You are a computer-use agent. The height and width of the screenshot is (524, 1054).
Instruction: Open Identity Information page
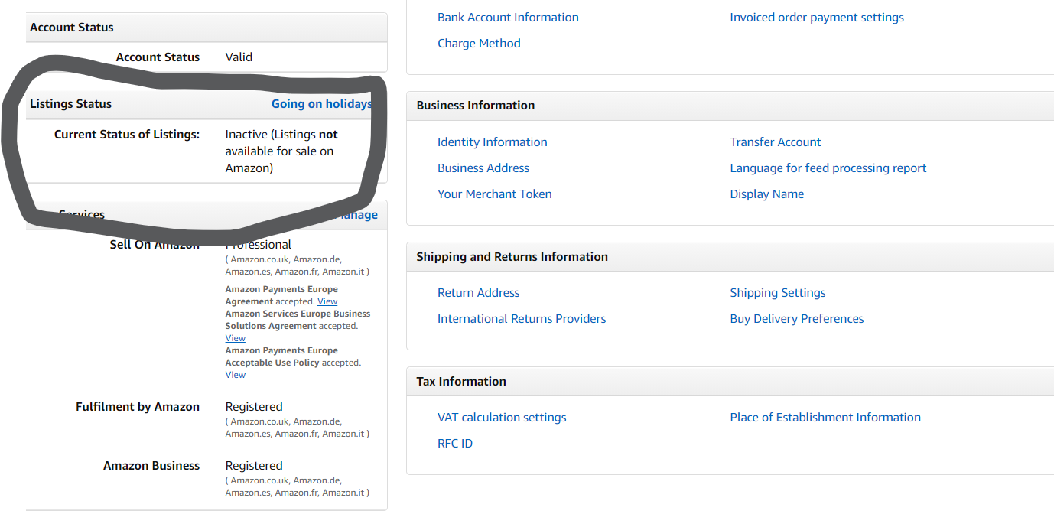click(492, 142)
